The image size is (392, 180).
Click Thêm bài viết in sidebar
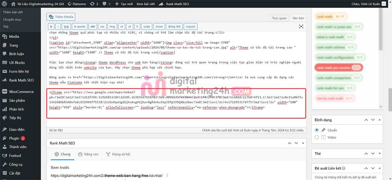point(13,12)
